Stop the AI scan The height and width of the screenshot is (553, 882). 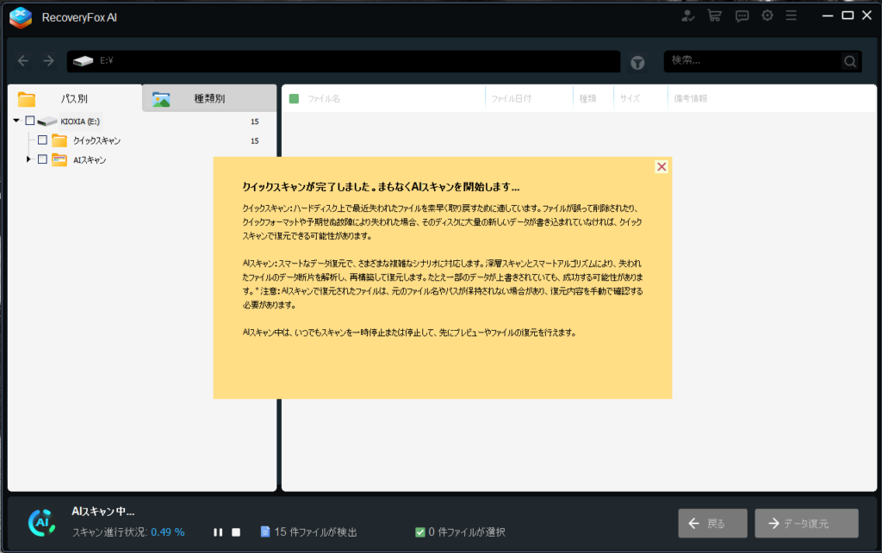pos(236,532)
